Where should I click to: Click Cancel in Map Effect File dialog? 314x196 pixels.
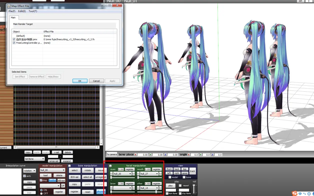[96, 81]
